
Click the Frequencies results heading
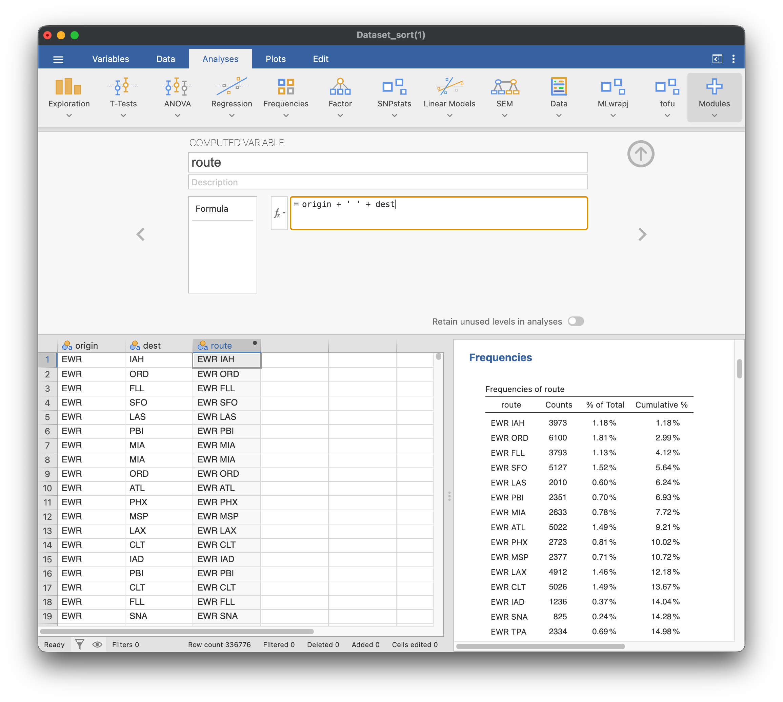click(x=500, y=357)
